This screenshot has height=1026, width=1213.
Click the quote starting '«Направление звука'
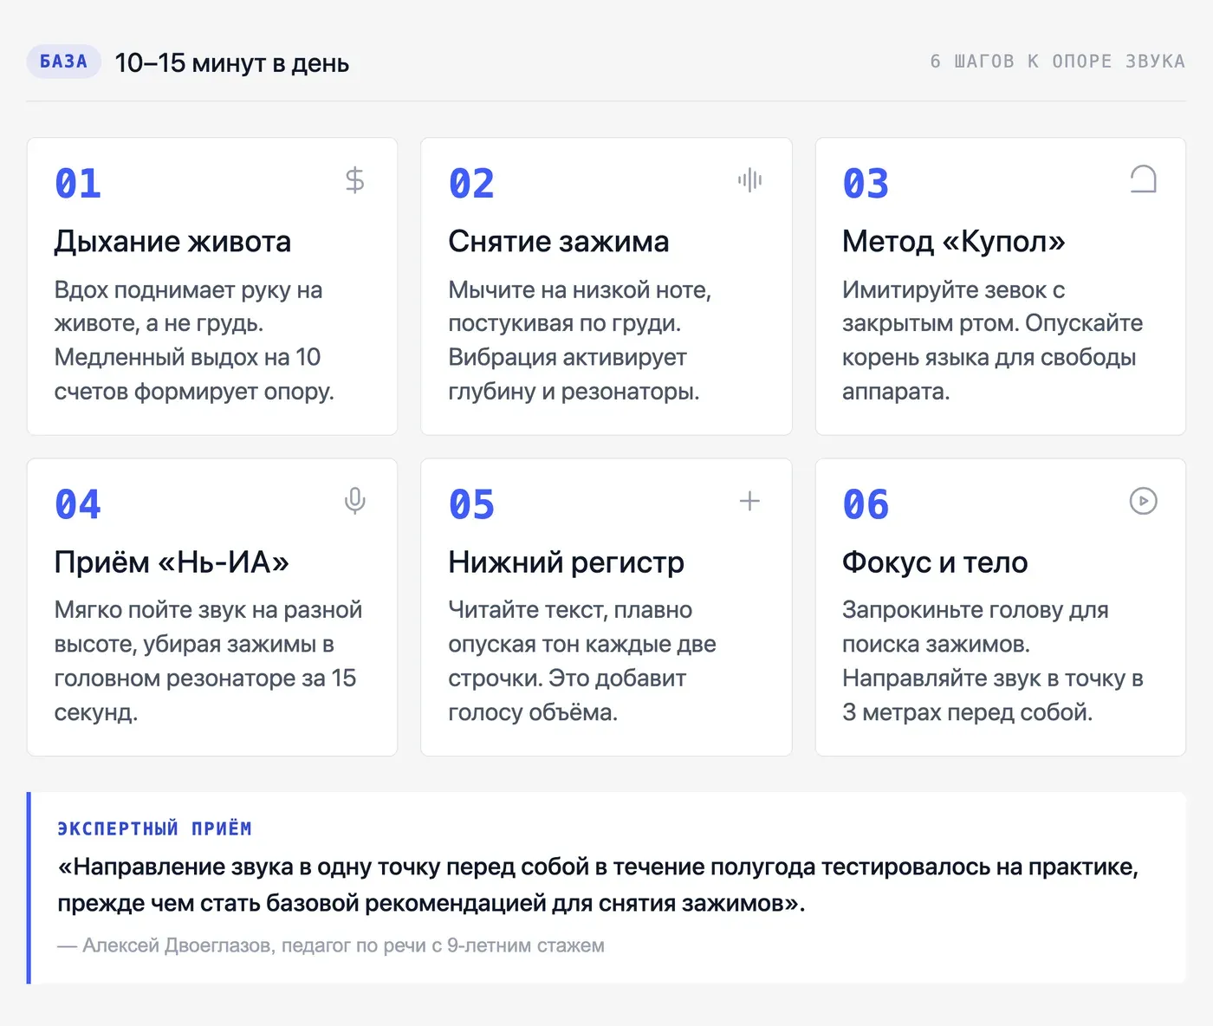(x=598, y=885)
